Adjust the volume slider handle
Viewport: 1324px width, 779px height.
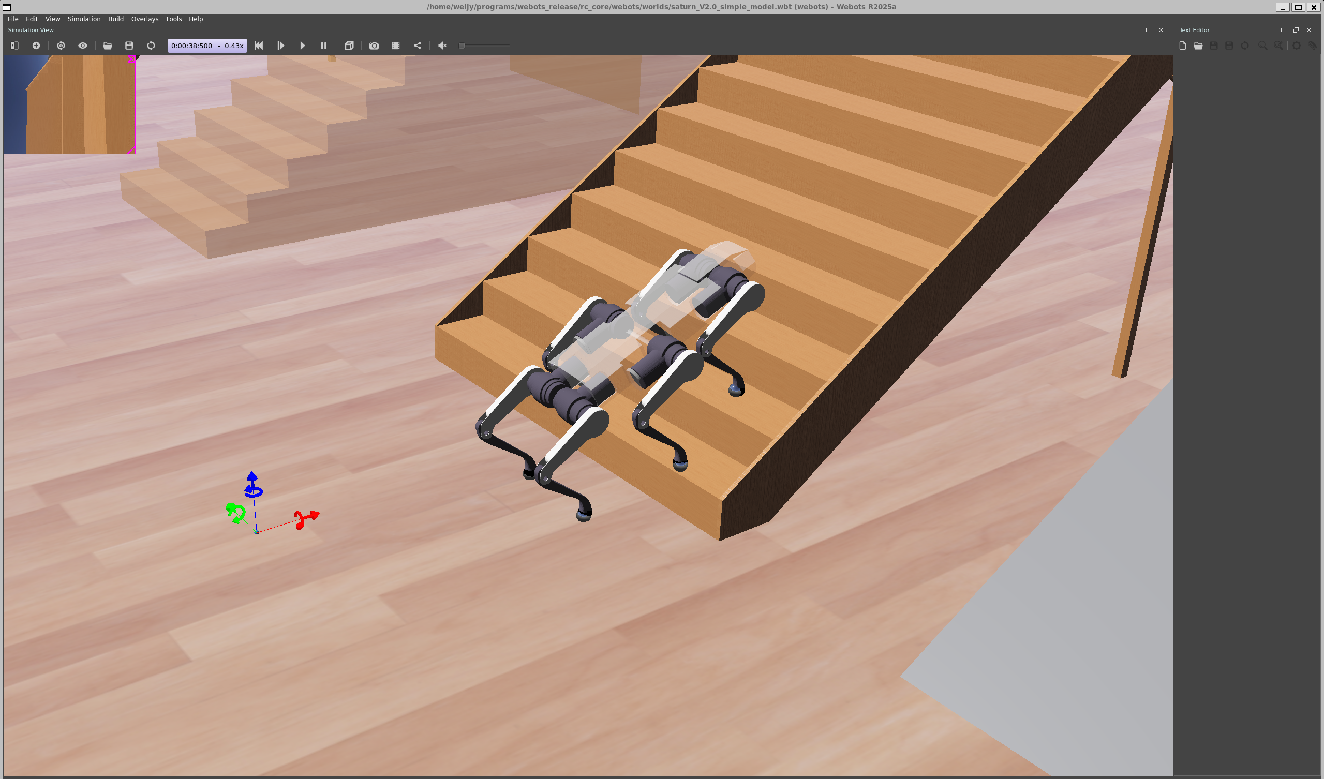[462, 46]
